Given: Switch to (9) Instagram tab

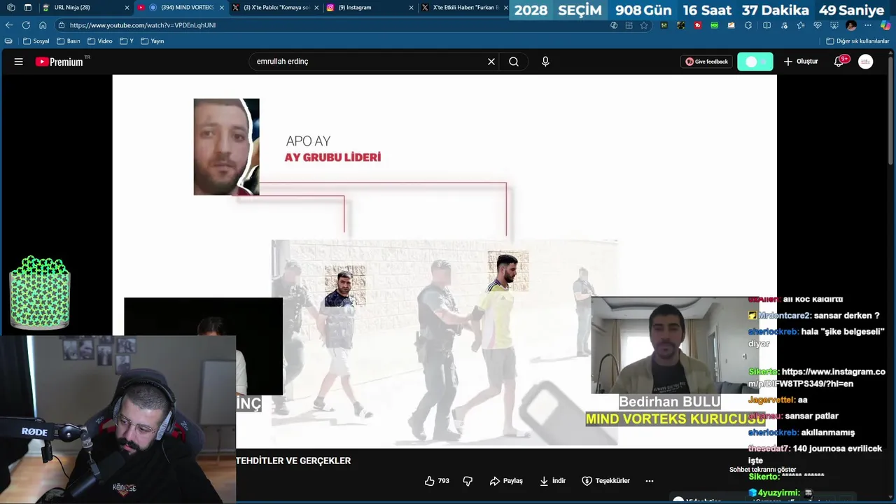Looking at the screenshot, I should click(x=367, y=8).
